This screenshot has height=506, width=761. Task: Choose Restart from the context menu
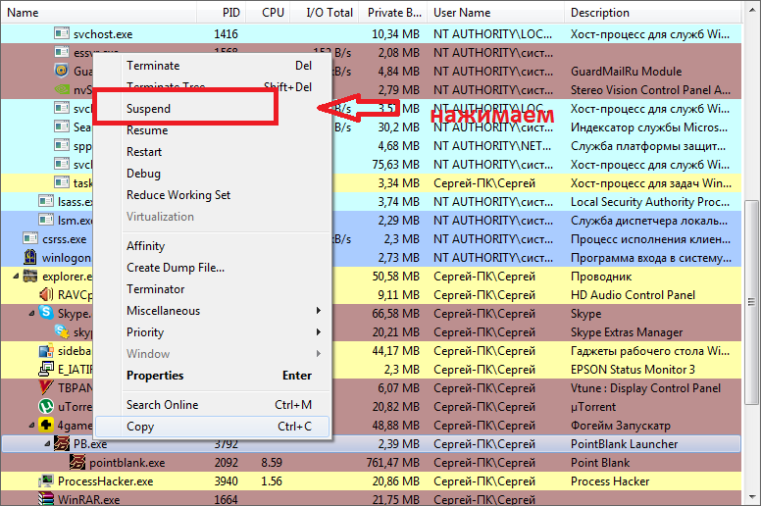214,152
